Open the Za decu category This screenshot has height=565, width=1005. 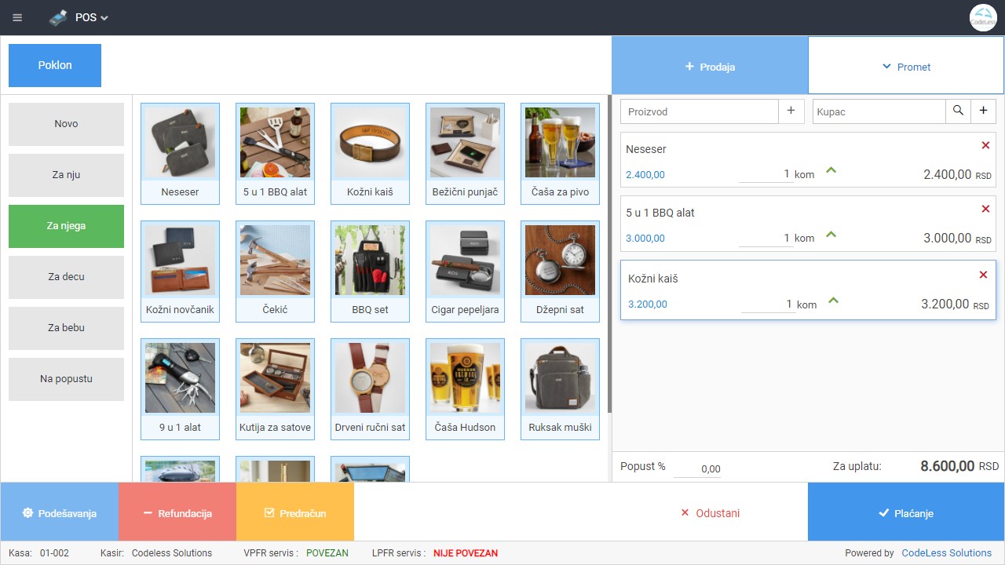pyautogui.click(x=66, y=277)
